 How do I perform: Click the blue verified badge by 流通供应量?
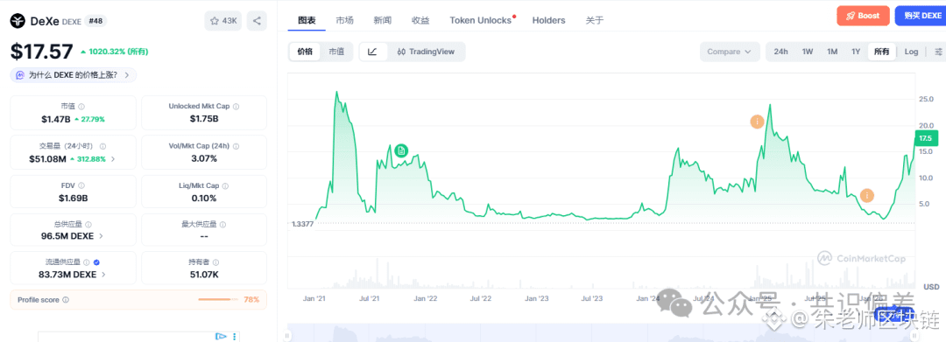coord(97,262)
